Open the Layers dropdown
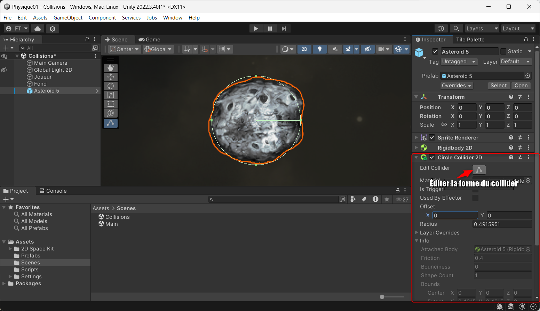The width and height of the screenshot is (540, 311). [482, 29]
